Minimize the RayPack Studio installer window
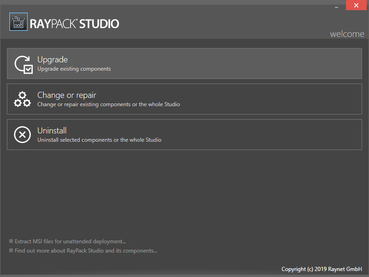This screenshot has width=369, height=277. tap(335, 6)
